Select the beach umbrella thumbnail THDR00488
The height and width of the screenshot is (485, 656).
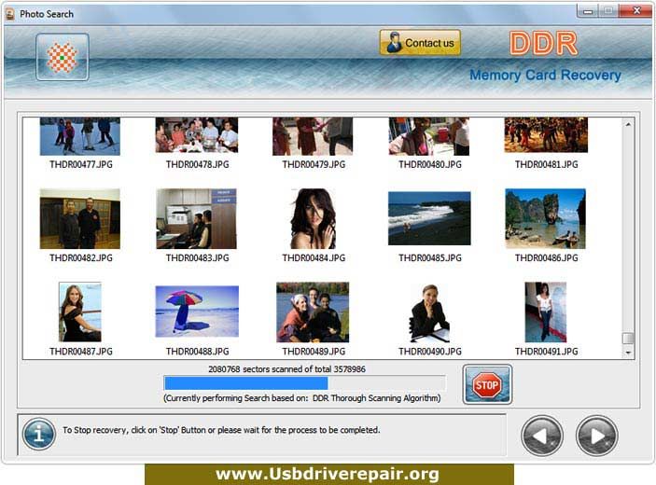(x=197, y=312)
